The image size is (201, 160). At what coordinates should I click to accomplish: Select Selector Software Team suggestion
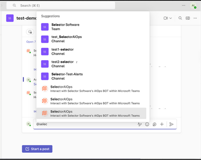(91, 27)
